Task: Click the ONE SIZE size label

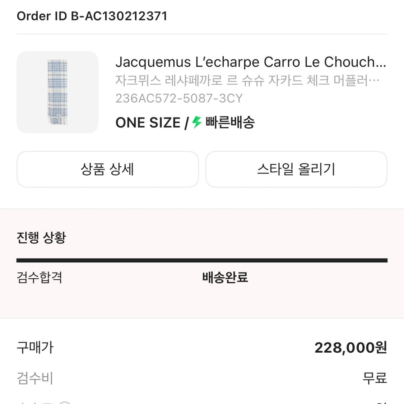Action: pos(148,122)
